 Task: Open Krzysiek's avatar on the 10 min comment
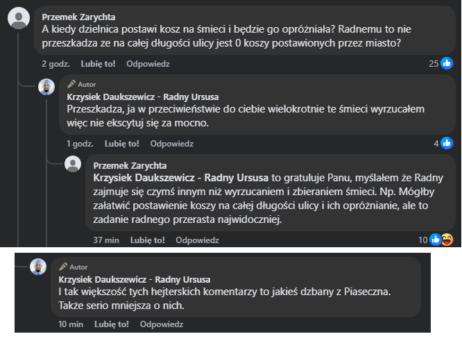tap(39, 268)
